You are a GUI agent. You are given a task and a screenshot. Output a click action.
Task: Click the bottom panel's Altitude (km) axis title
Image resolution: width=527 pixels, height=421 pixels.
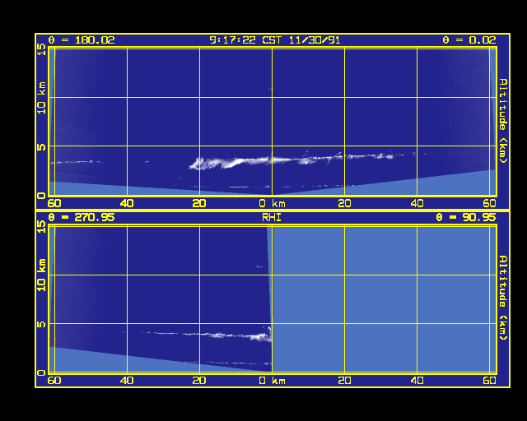(503, 298)
